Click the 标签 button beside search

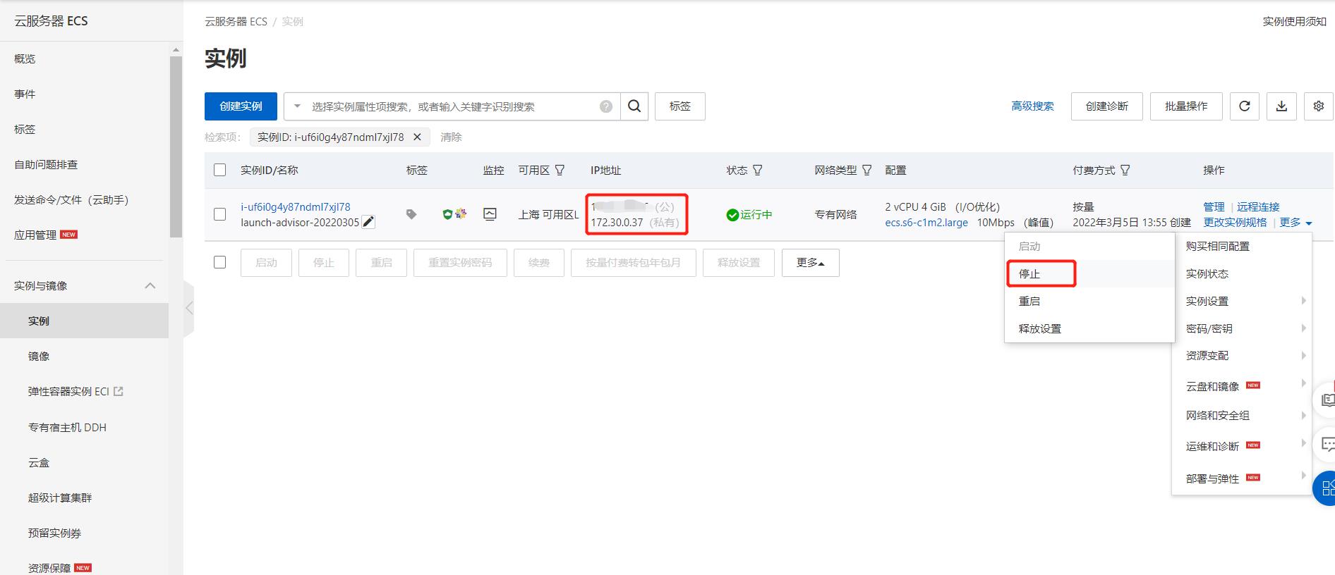point(679,106)
